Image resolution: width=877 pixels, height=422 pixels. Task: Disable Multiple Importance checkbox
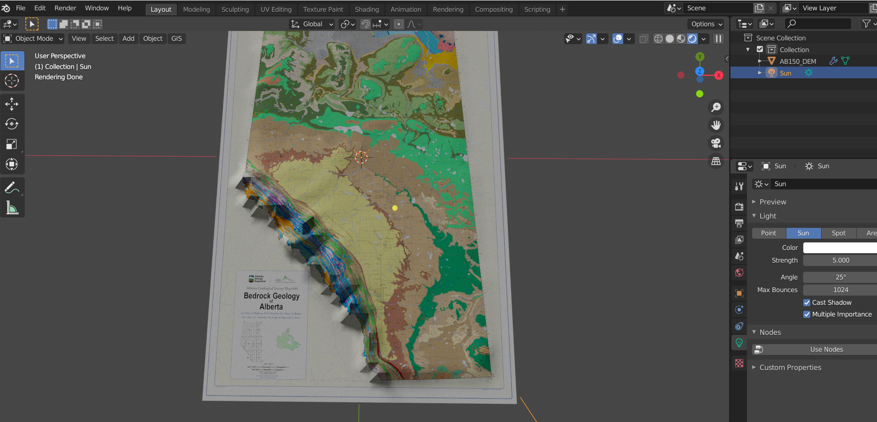coord(807,314)
